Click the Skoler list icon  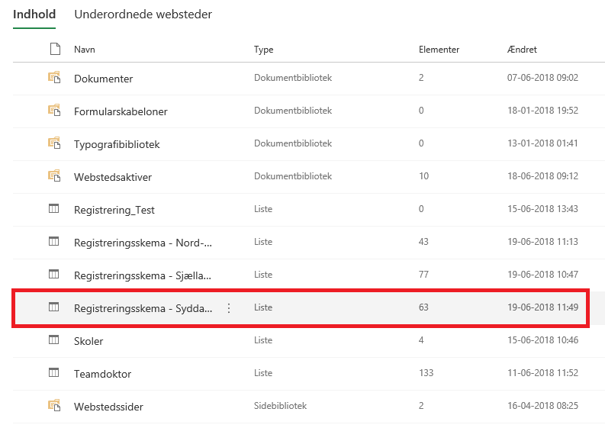pyautogui.click(x=54, y=340)
